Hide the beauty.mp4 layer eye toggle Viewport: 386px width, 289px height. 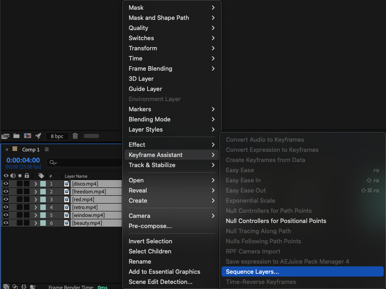pyautogui.click(x=6, y=223)
